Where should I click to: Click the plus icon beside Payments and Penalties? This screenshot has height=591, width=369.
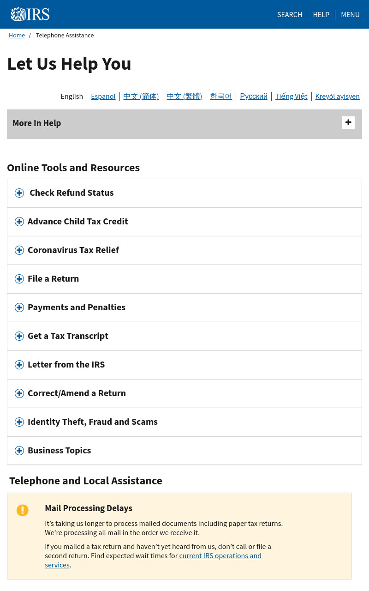coord(19,308)
